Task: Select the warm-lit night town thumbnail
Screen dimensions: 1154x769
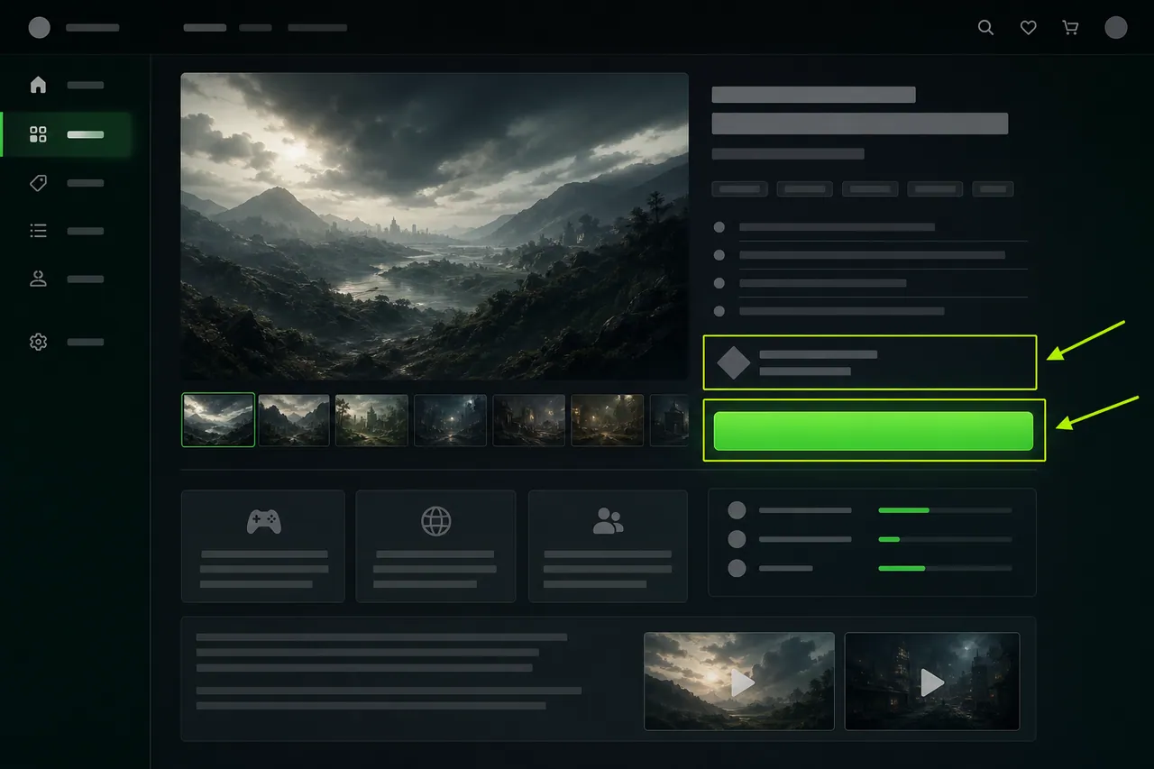Action: point(608,420)
